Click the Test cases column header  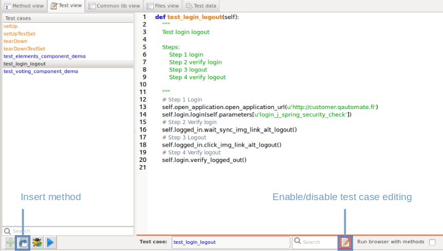pyautogui.click(x=68, y=18)
